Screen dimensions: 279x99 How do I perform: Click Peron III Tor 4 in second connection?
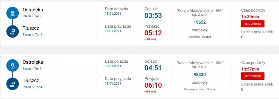(33, 87)
